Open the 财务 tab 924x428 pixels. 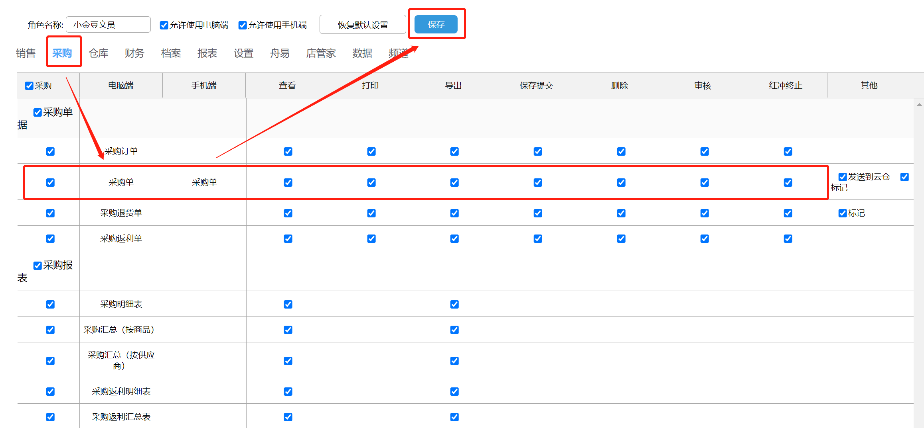[134, 53]
